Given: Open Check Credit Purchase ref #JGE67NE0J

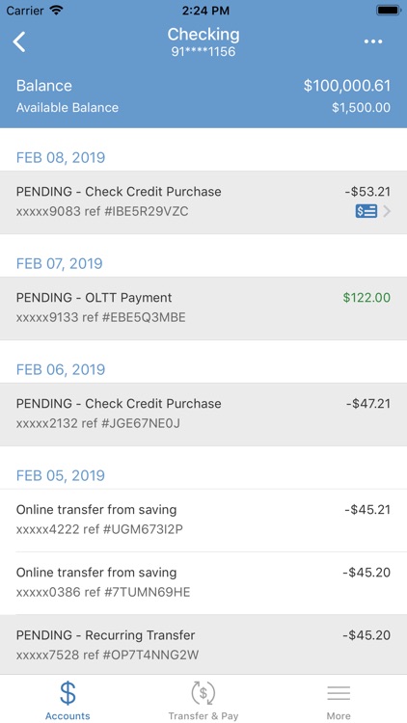Looking at the screenshot, I should click(x=203, y=415).
